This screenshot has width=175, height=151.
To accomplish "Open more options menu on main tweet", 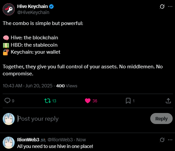I will (170, 7).
